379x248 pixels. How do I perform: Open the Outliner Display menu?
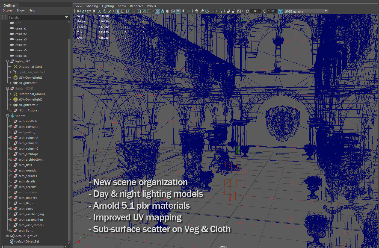8,10
